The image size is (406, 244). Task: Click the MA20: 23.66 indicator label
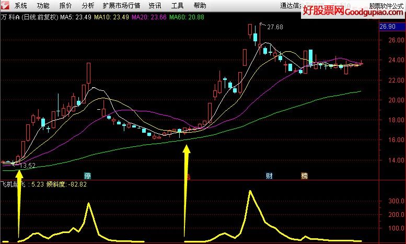tap(149, 17)
